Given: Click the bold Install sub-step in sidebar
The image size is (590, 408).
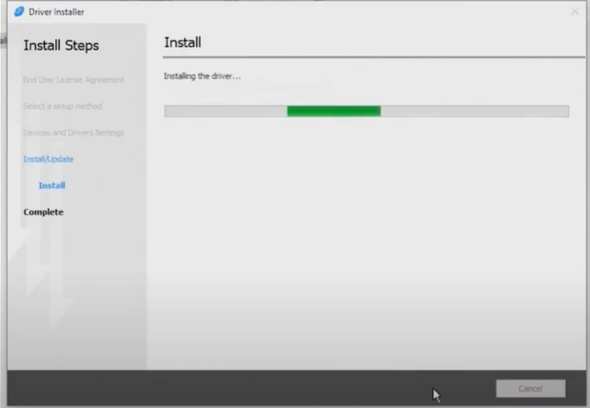Looking at the screenshot, I should (x=52, y=185).
